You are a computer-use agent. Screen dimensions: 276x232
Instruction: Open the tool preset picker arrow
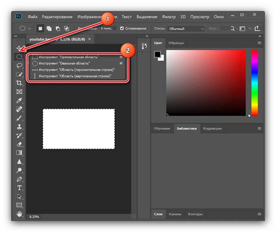[29, 29]
